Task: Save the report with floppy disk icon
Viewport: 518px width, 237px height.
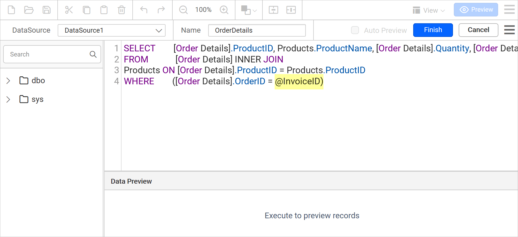Action: (47, 10)
